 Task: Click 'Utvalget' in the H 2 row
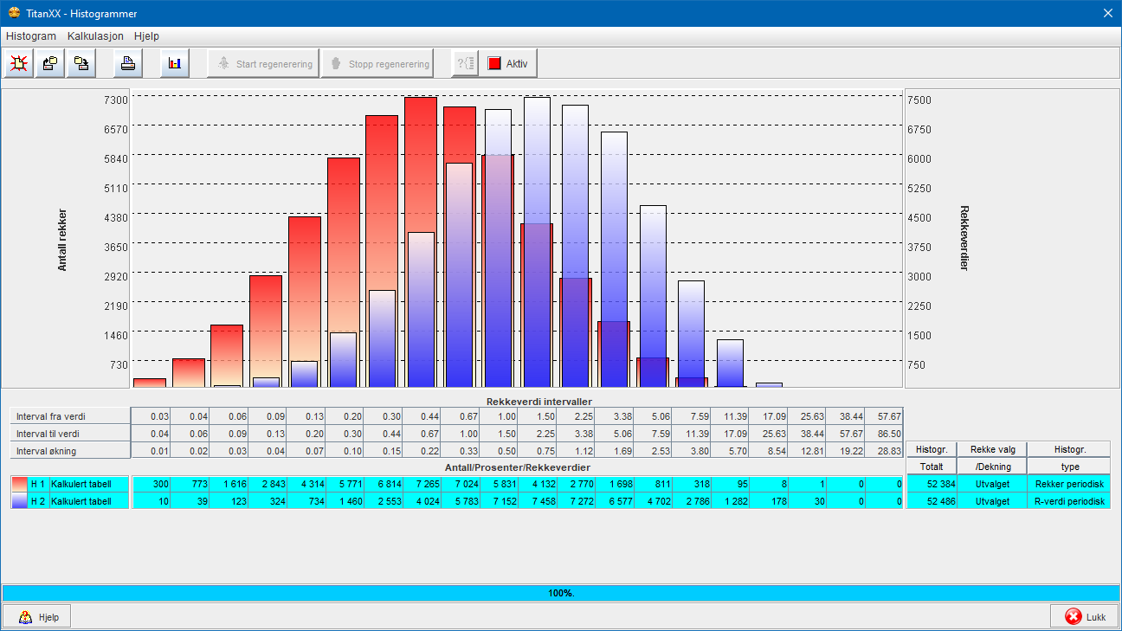992,501
